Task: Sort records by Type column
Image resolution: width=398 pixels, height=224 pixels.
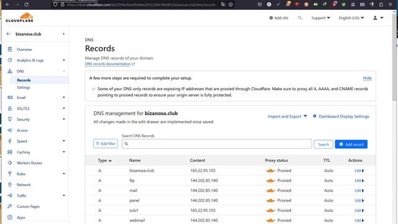Action: tap(104, 161)
